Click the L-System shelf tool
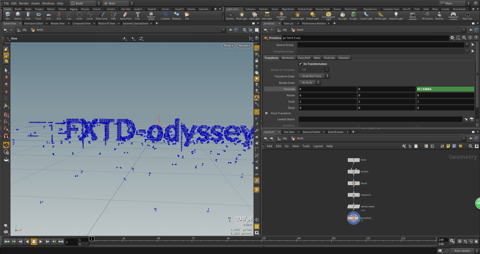 [165, 15]
